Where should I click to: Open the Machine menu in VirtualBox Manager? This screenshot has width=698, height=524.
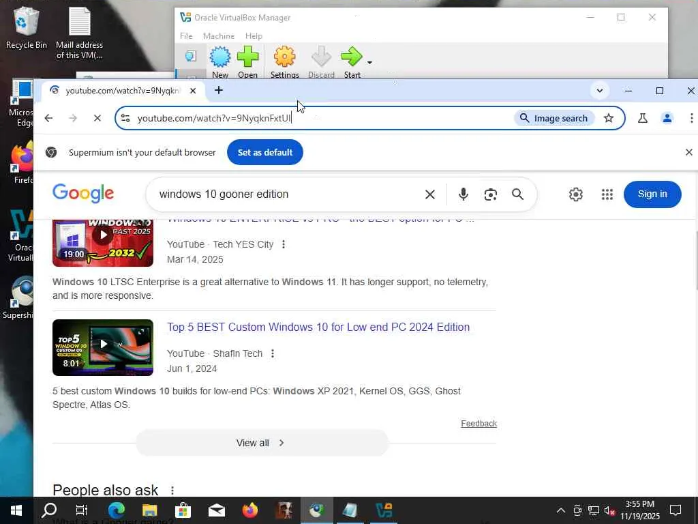tap(219, 36)
